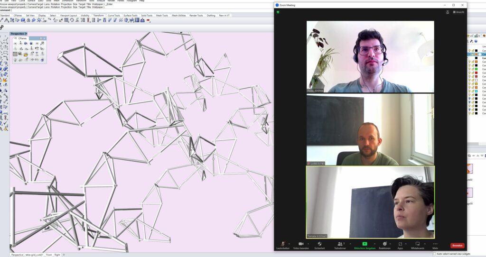Image resolution: width=486 pixels, height=257 pixels.
Task: Stop camera with Video beenden icon
Action: click(301, 244)
